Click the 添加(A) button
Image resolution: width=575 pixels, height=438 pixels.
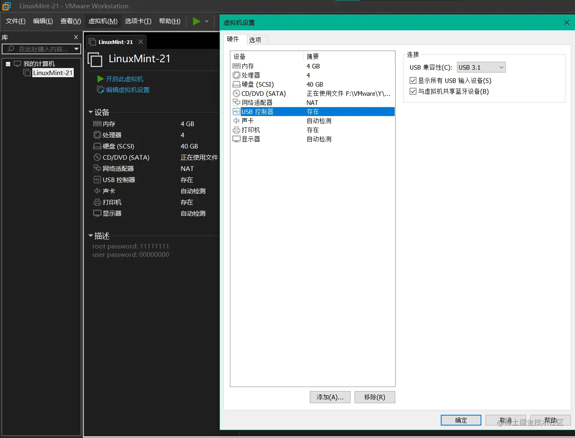(330, 397)
